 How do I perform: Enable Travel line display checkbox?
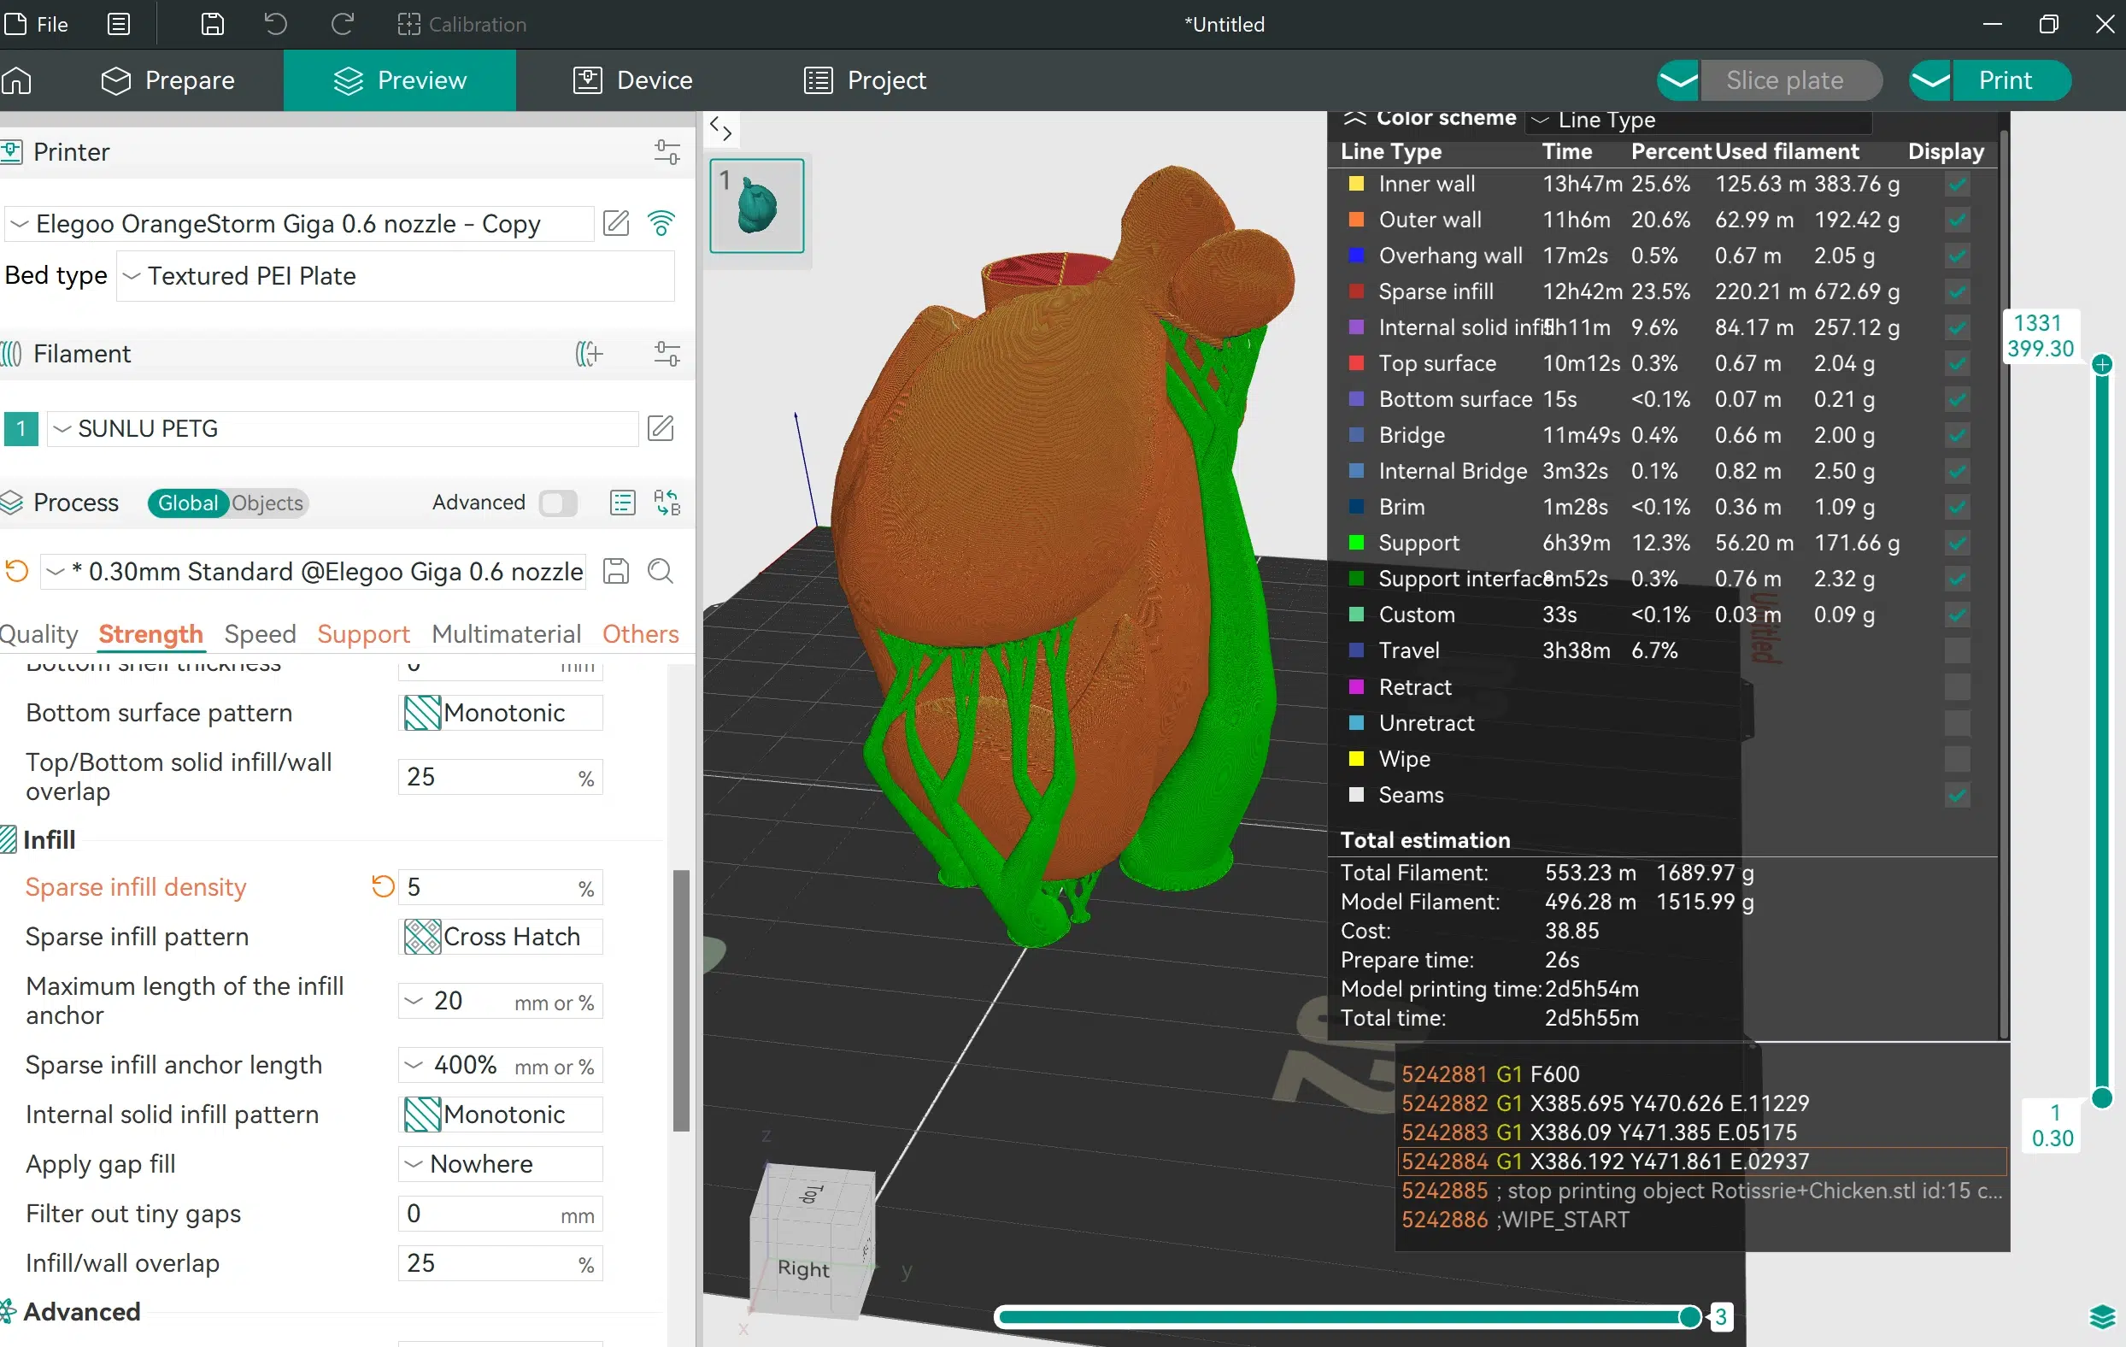(1957, 651)
